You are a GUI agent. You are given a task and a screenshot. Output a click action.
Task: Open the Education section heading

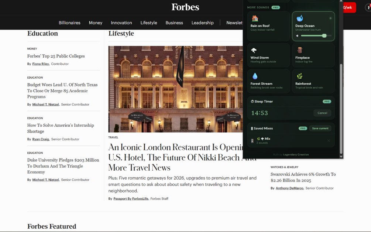42,33
